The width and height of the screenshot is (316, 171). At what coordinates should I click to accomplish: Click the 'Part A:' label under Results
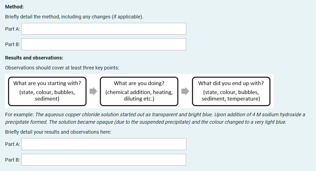pos(12,144)
